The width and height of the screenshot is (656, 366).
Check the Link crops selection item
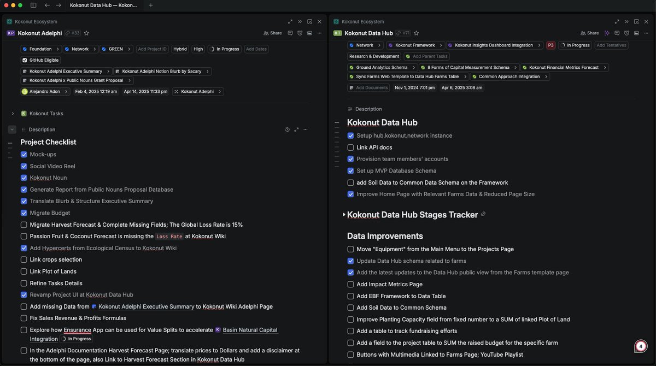pyautogui.click(x=24, y=259)
